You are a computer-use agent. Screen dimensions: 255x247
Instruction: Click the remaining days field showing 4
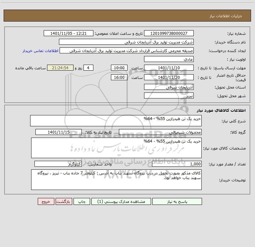click(88, 68)
